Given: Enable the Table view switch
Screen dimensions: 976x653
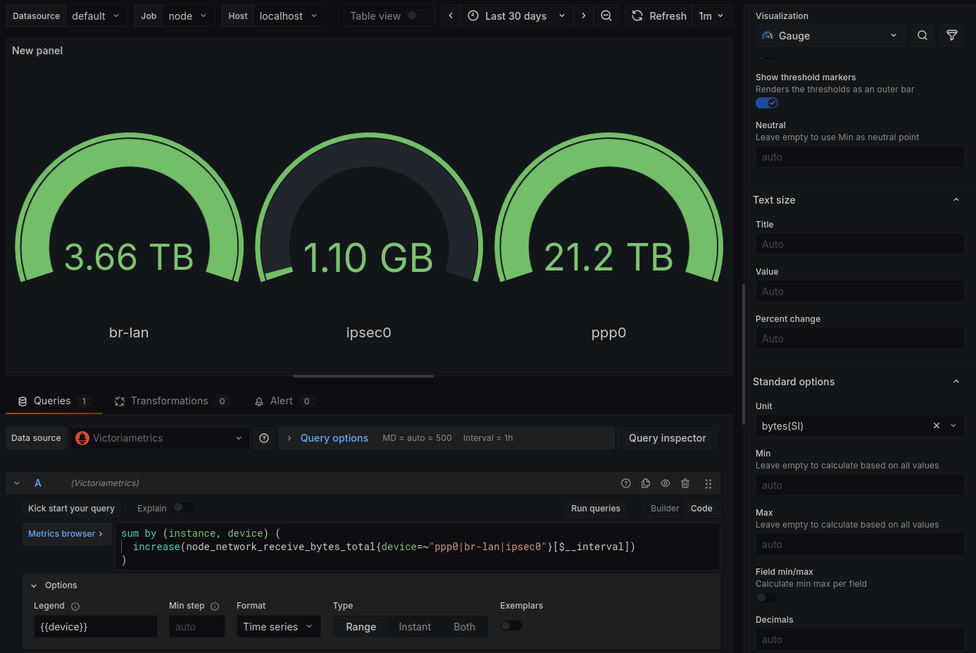Looking at the screenshot, I should click(417, 15).
